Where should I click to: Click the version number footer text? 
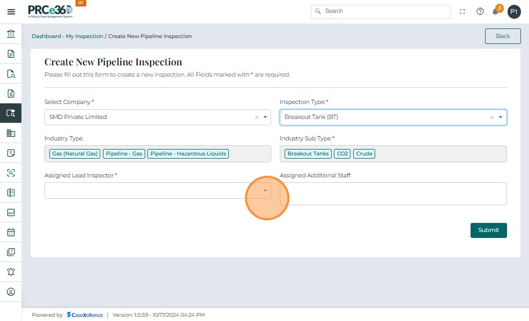tap(159, 315)
